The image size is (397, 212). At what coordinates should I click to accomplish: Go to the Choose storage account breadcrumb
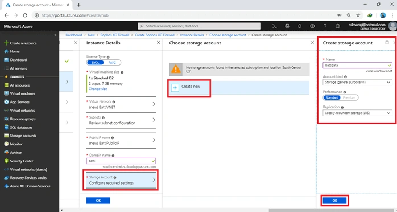point(228,35)
